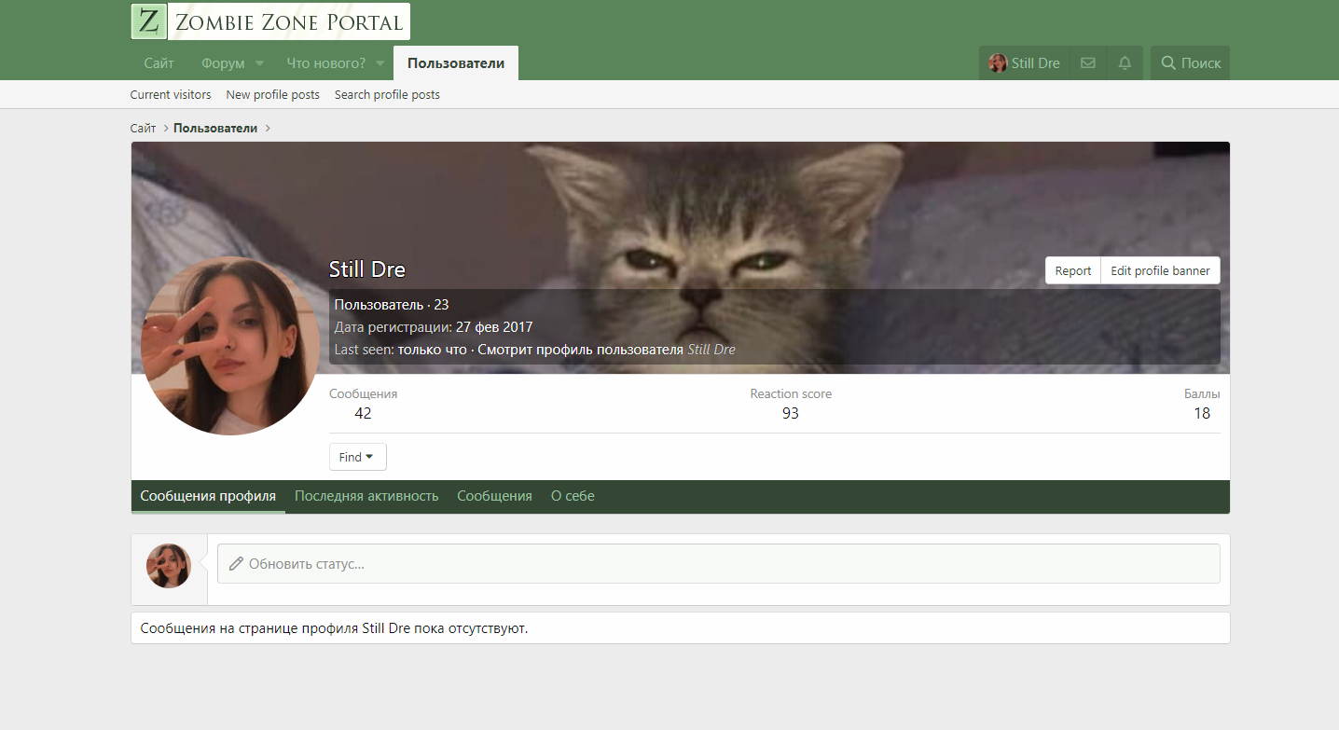
Task: Click the Zombie Zone Portal logo
Action: (270, 21)
